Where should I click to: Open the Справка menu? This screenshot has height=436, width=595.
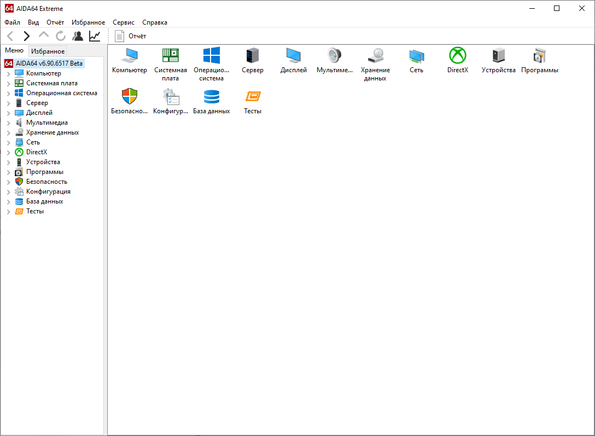pyautogui.click(x=155, y=22)
